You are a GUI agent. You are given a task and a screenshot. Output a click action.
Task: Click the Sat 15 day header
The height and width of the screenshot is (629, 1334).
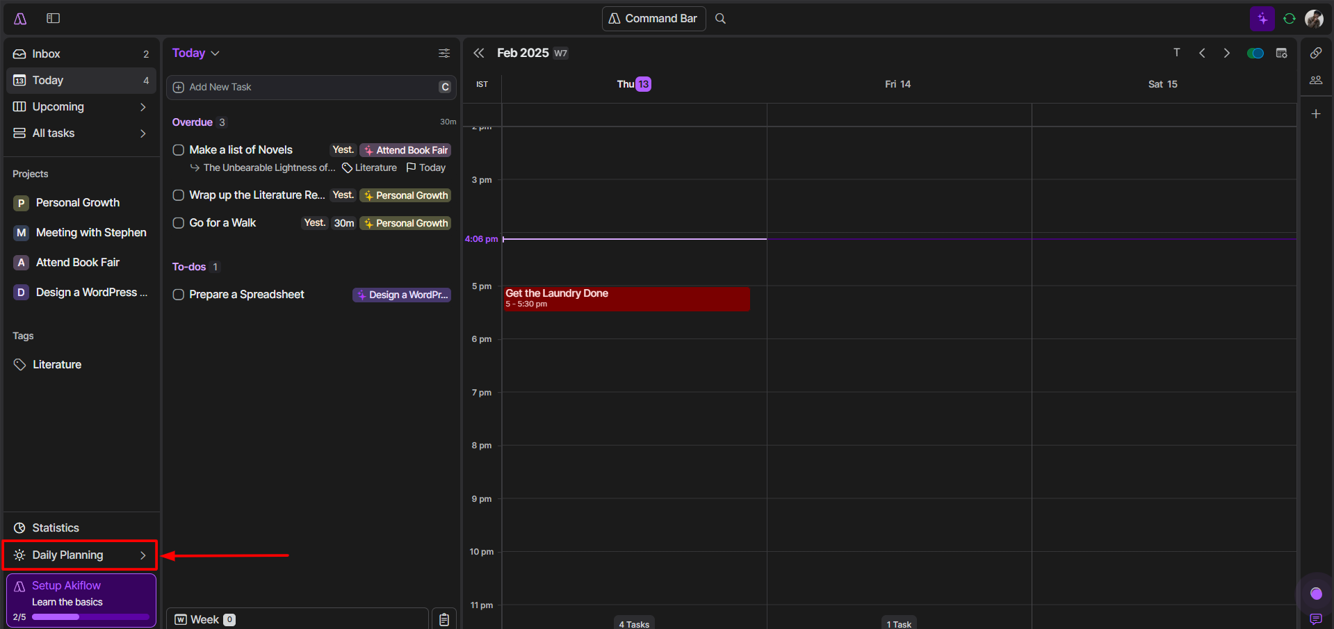pyautogui.click(x=1163, y=84)
